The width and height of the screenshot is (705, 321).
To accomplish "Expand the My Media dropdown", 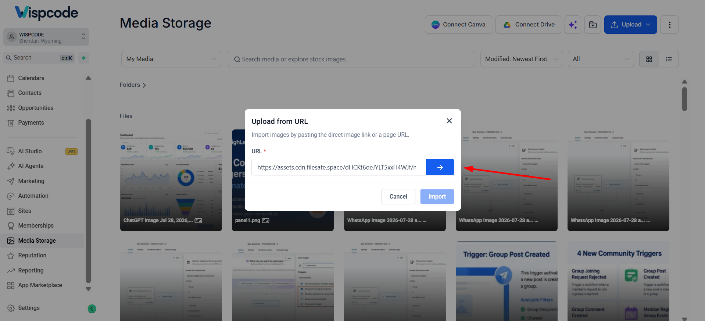I will coord(171,59).
